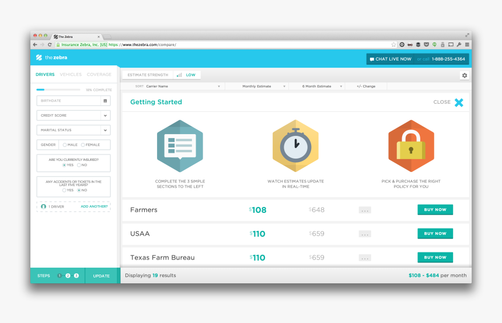Click the cast screen extension icon
The height and width of the screenshot is (323, 502).
pyautogui.click(x=451, y=44)
